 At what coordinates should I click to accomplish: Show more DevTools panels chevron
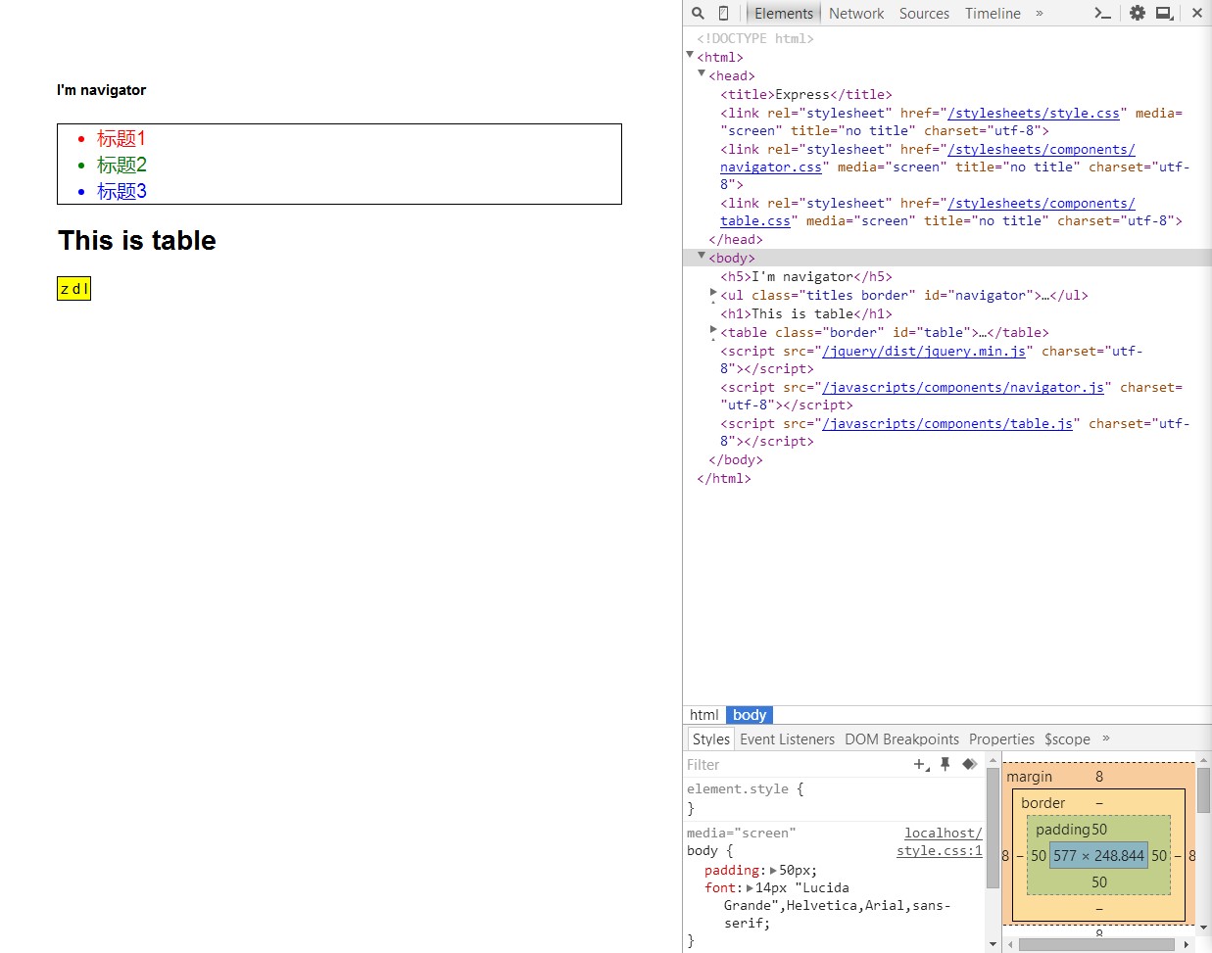pyautogui.click(x=1040, y=13)
